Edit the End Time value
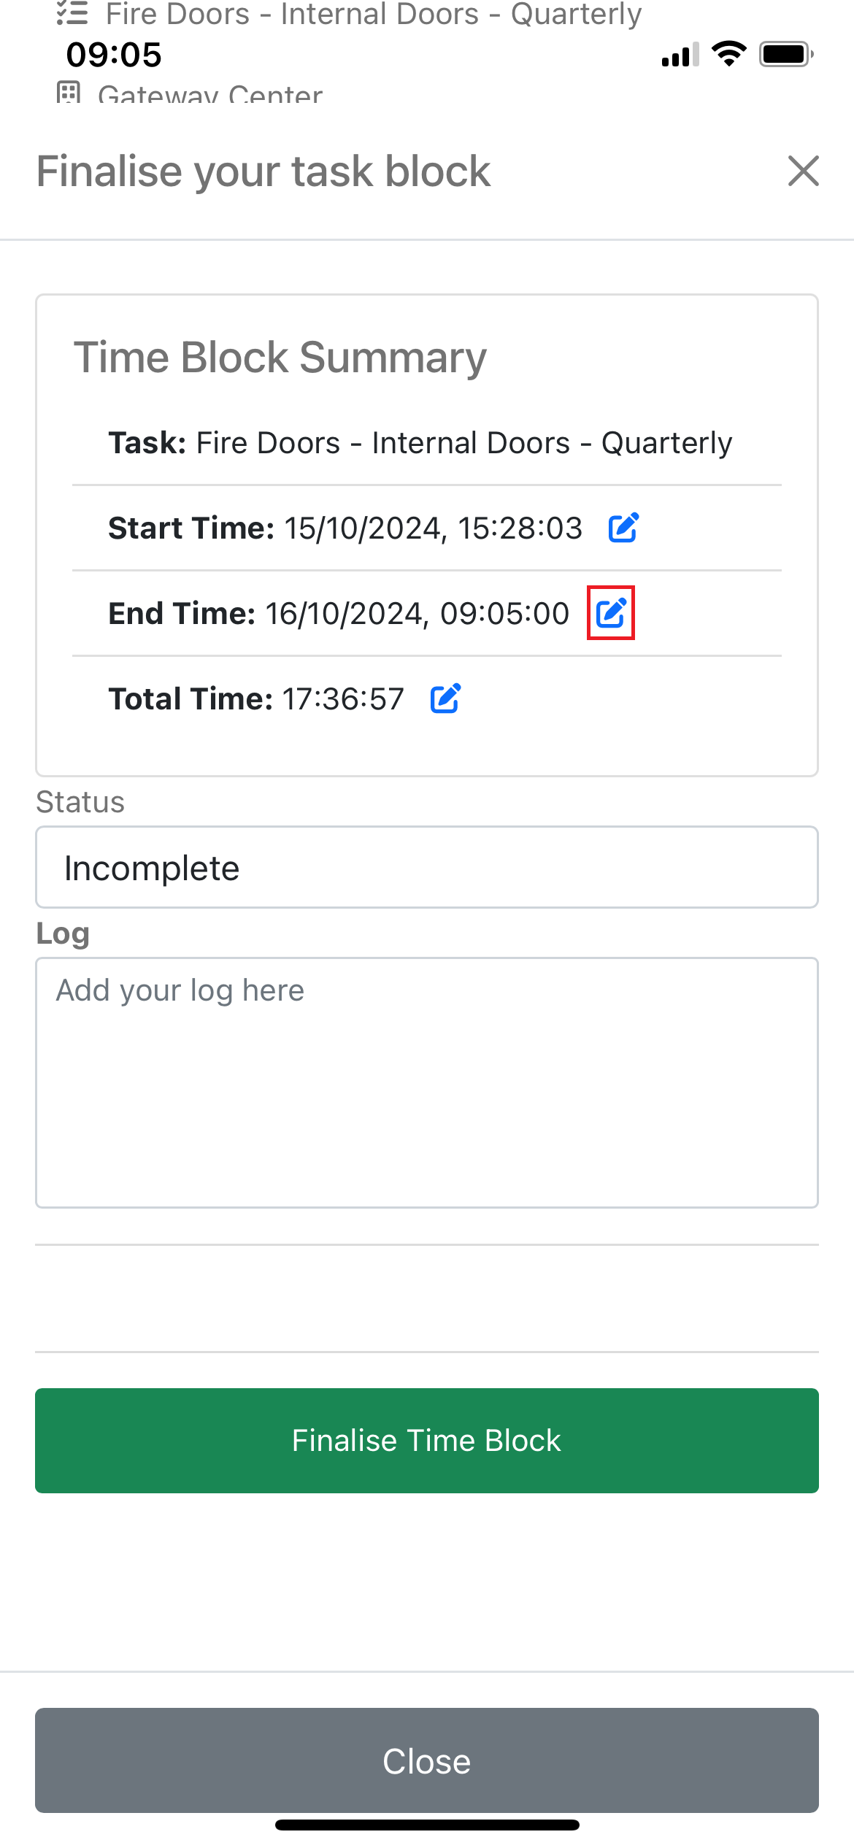854x1848 pixels. [x=612, y=613]
